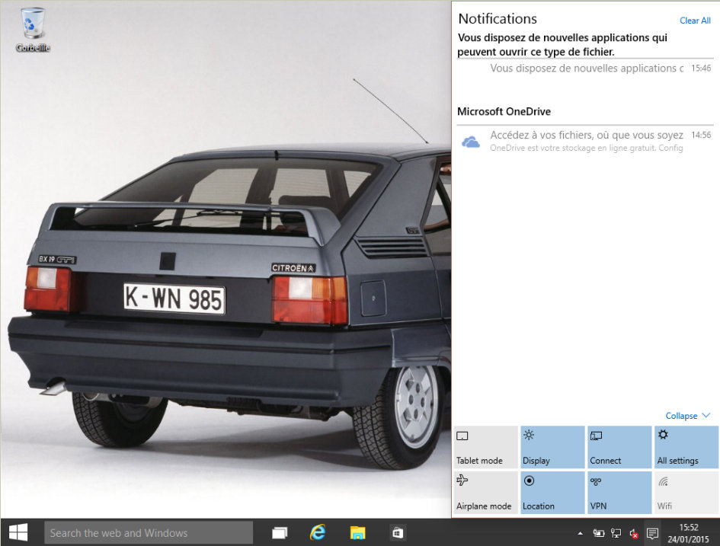Enable Tablet mode quick action
Viewport: 720px width, 546px height.
pos(485,447)
